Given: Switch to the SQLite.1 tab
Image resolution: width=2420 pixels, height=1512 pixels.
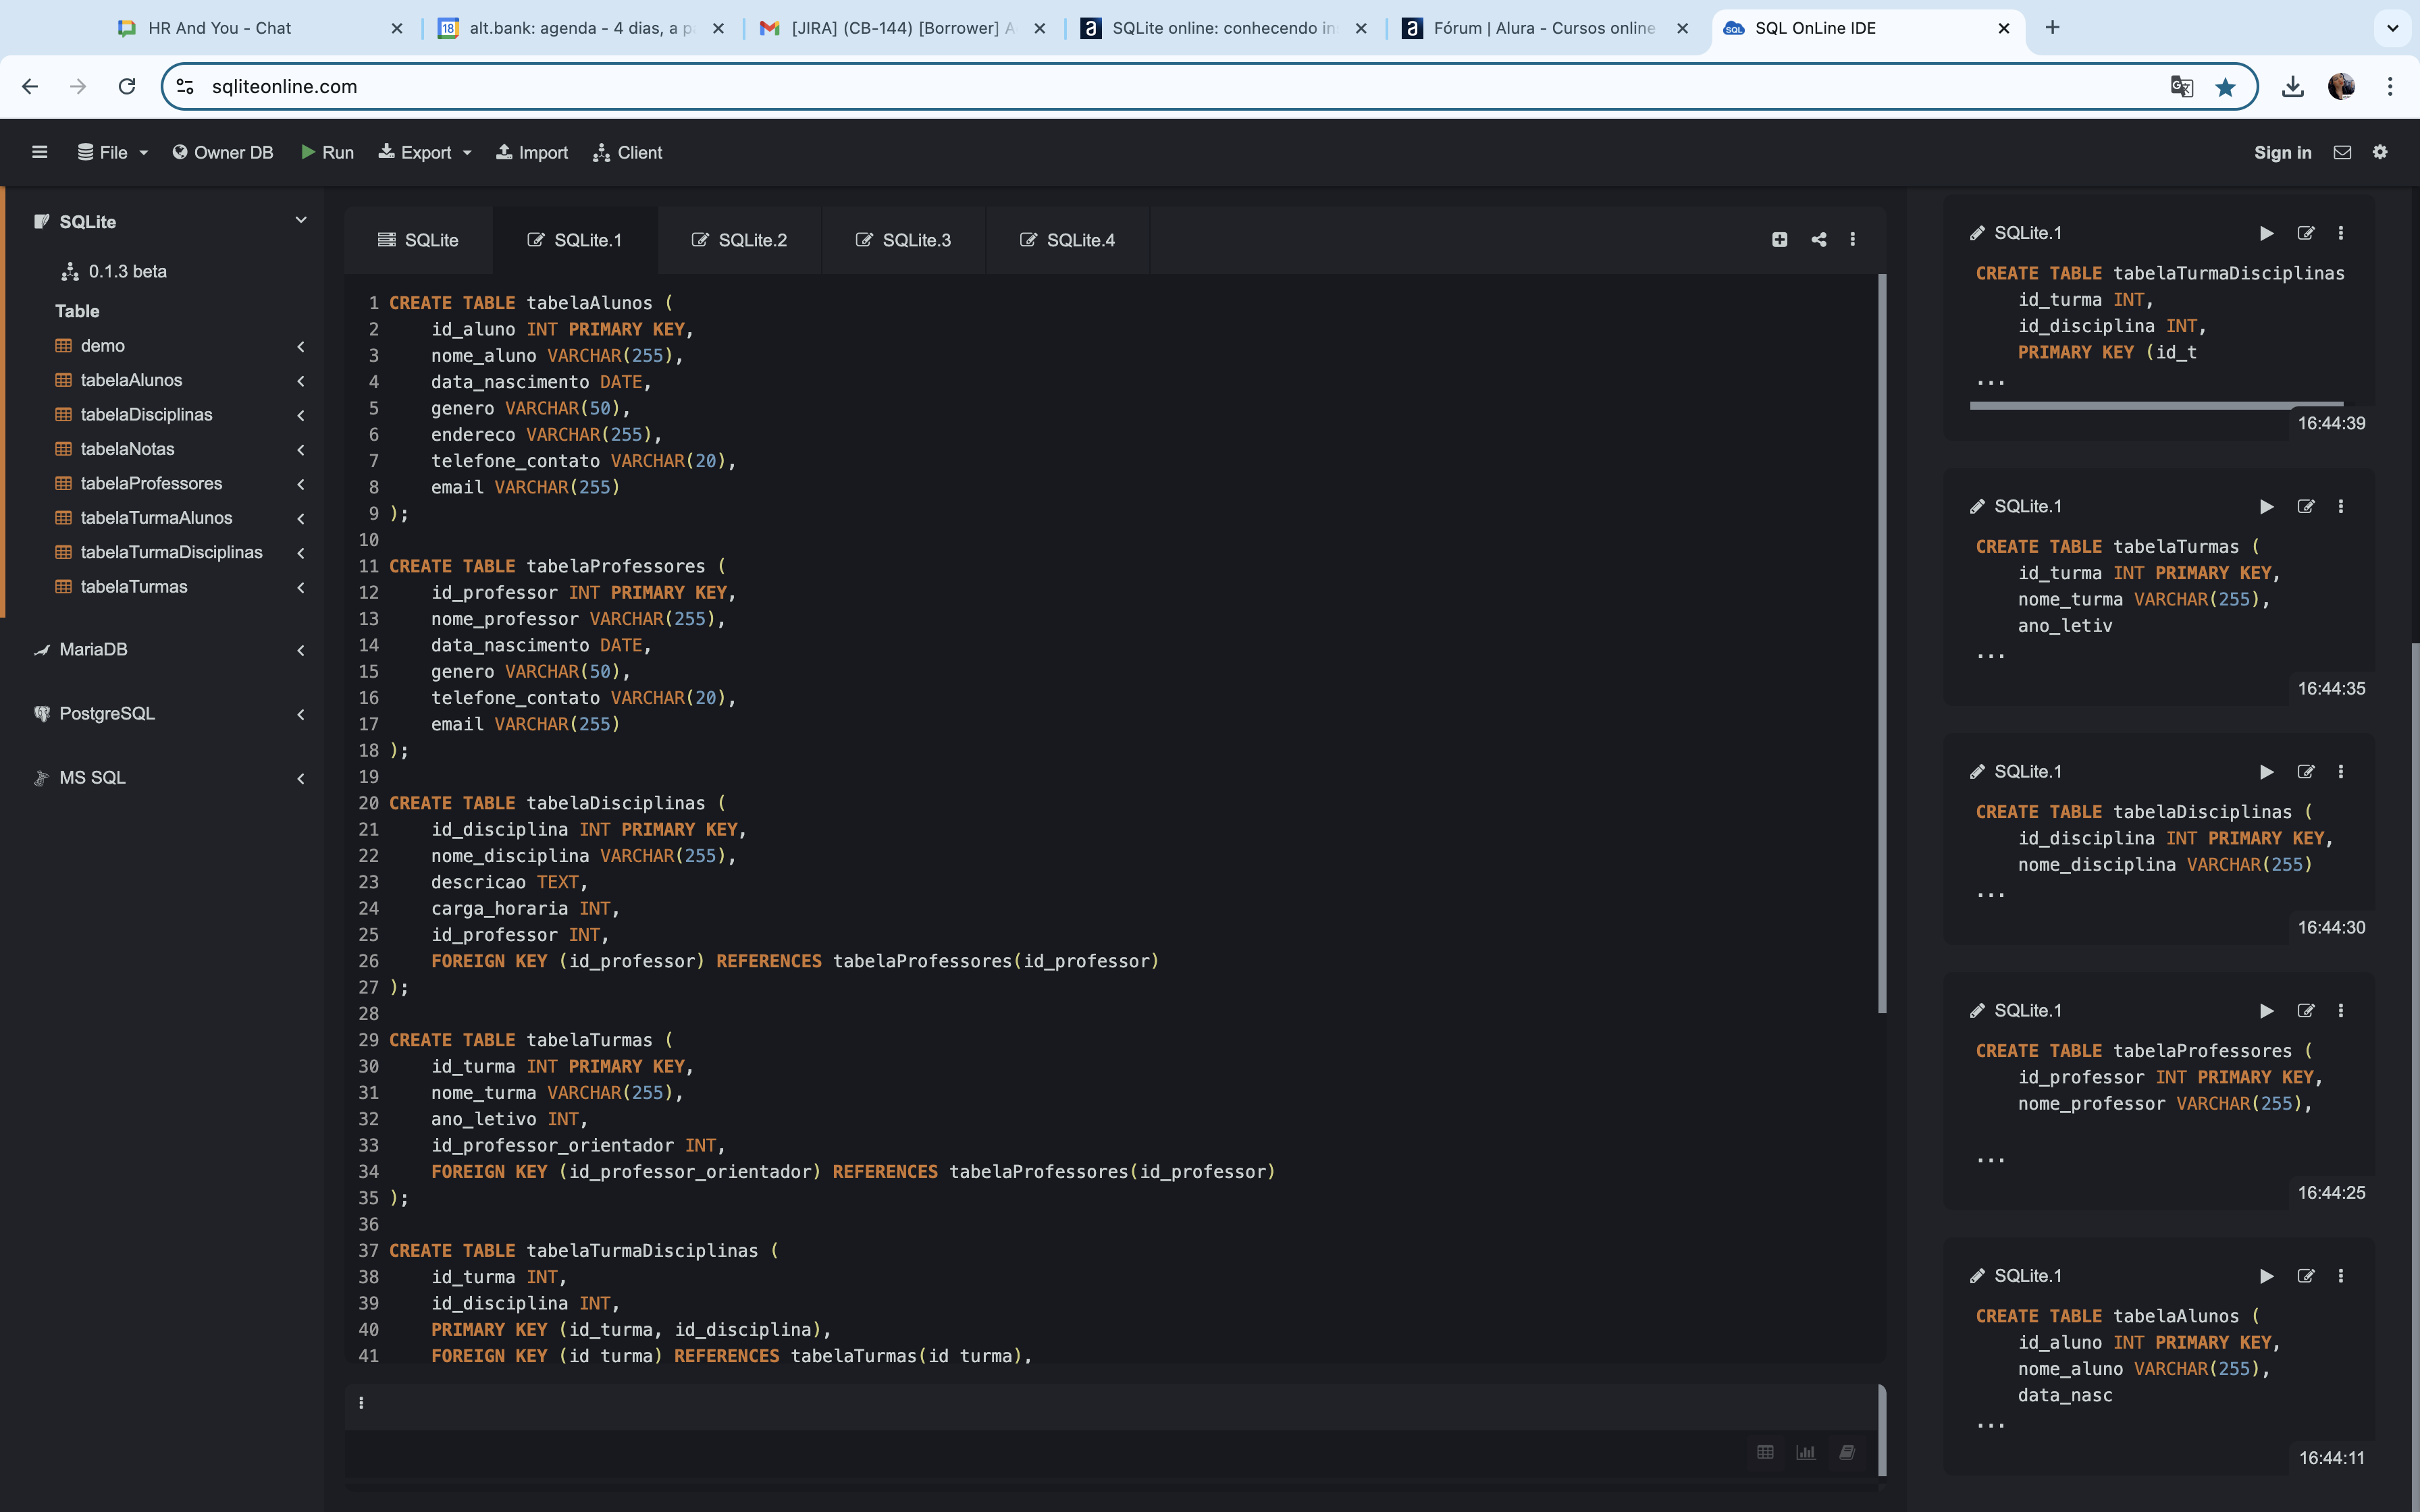Looking at the screenshot, I should click(575, 240).
